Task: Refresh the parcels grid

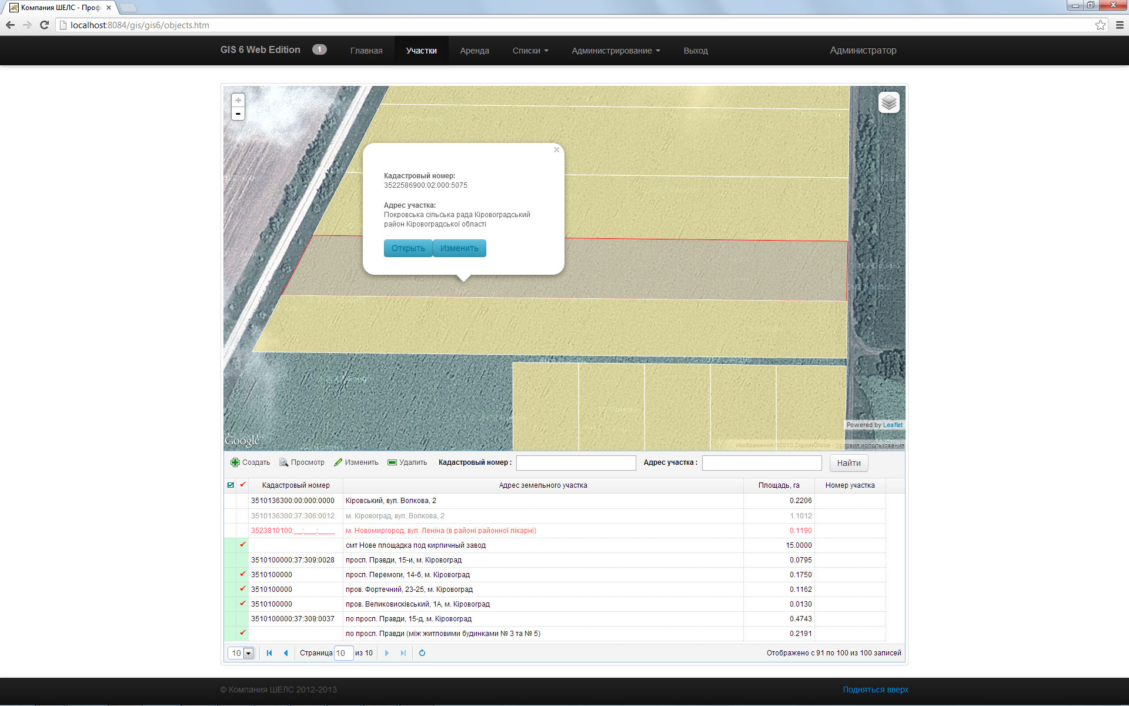Action: click(422, 653)
